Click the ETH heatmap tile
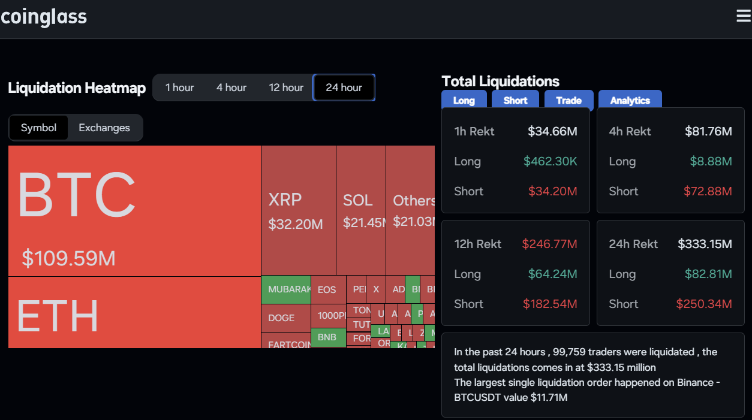Screen dimensions: 752x420 pos(134,312)
